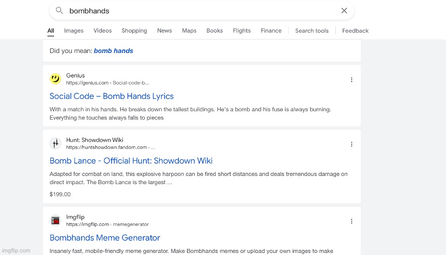
Task: Switch to the Maps tab
Action: tap(189, 31)
